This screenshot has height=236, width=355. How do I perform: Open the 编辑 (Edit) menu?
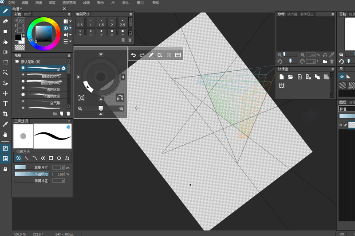(x=25, y=3)
